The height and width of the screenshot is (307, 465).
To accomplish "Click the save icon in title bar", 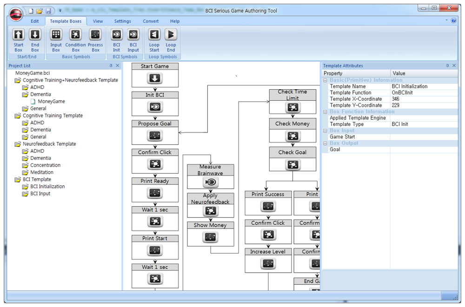I will (48, 11).
